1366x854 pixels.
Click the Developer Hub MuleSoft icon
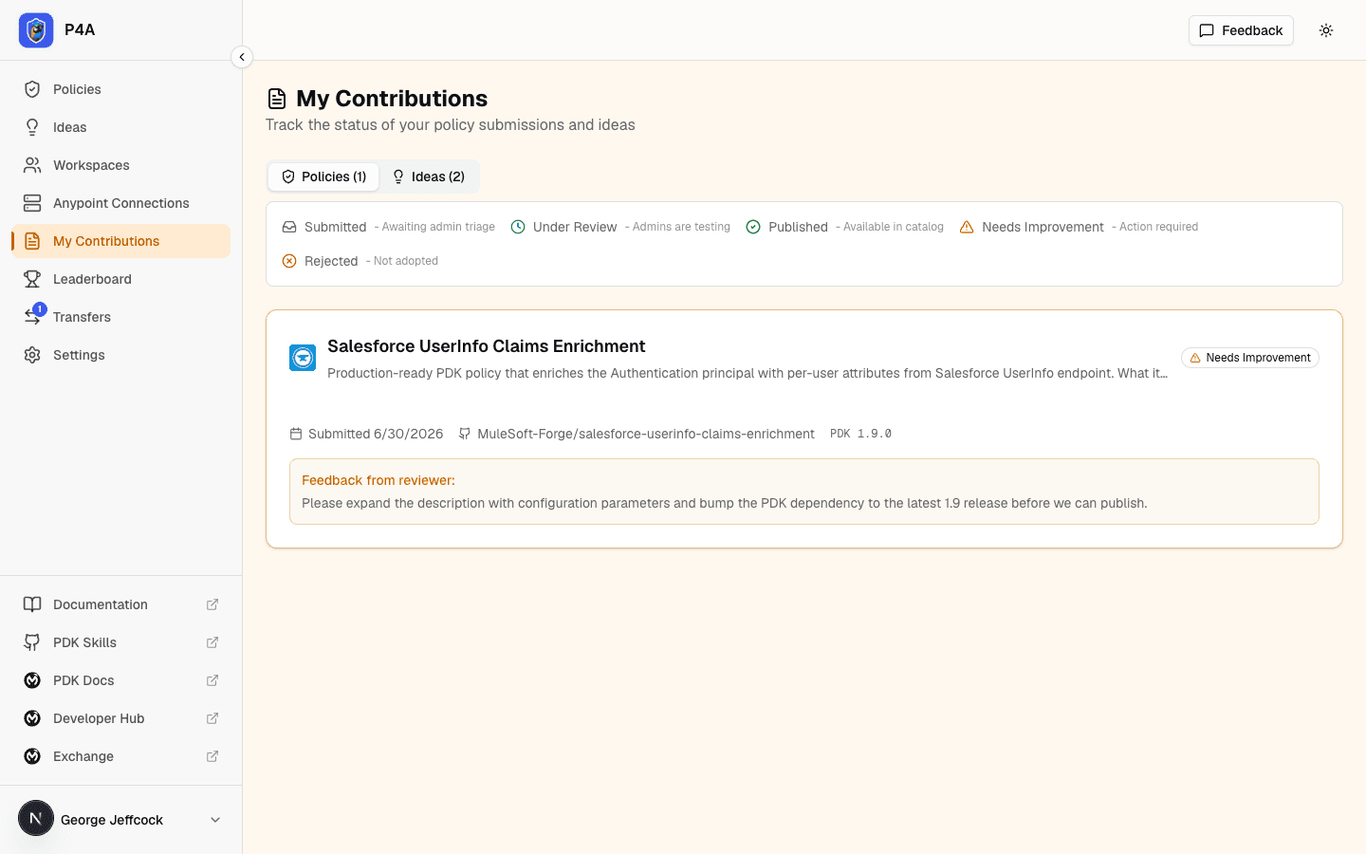click(x=32, y=718)
